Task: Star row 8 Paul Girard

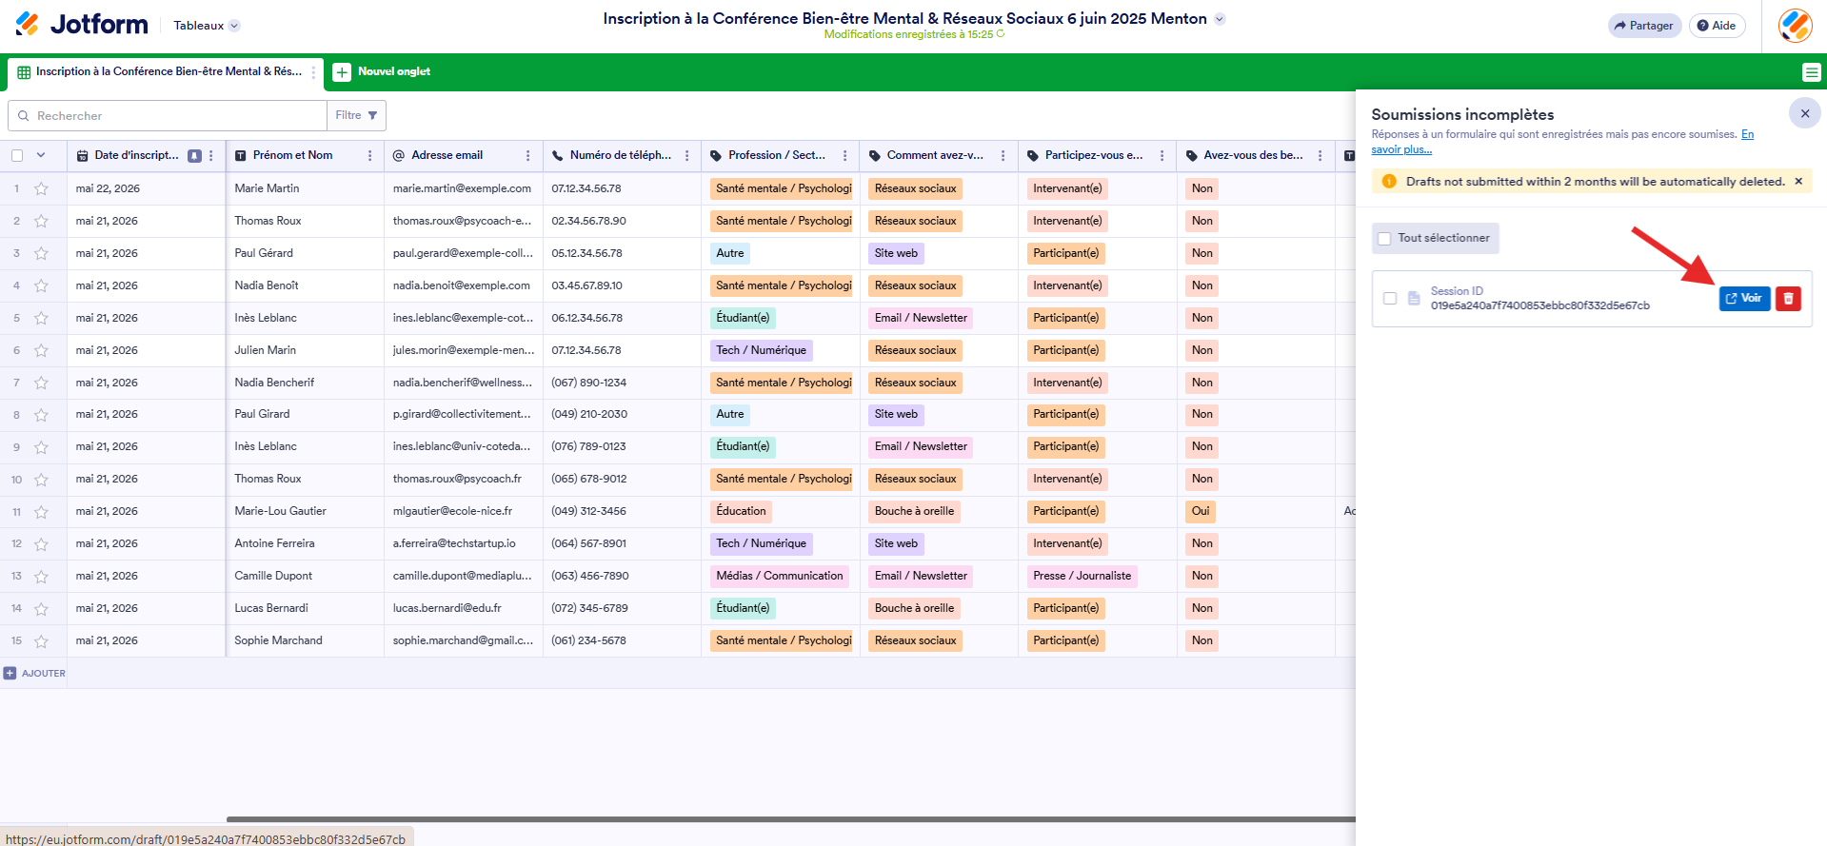Action: [41, 415]
